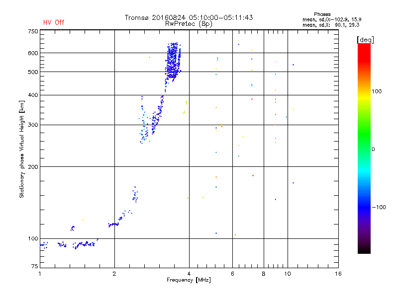This screenshot has height=298, width=398.
Task: Pick the black bottom of the phase colorbar
Action: pos(364,250)
